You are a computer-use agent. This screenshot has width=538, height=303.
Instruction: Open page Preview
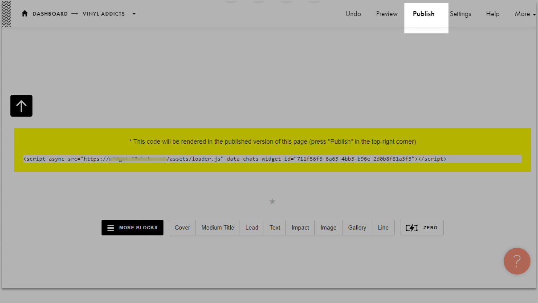(x=387, y=14)
